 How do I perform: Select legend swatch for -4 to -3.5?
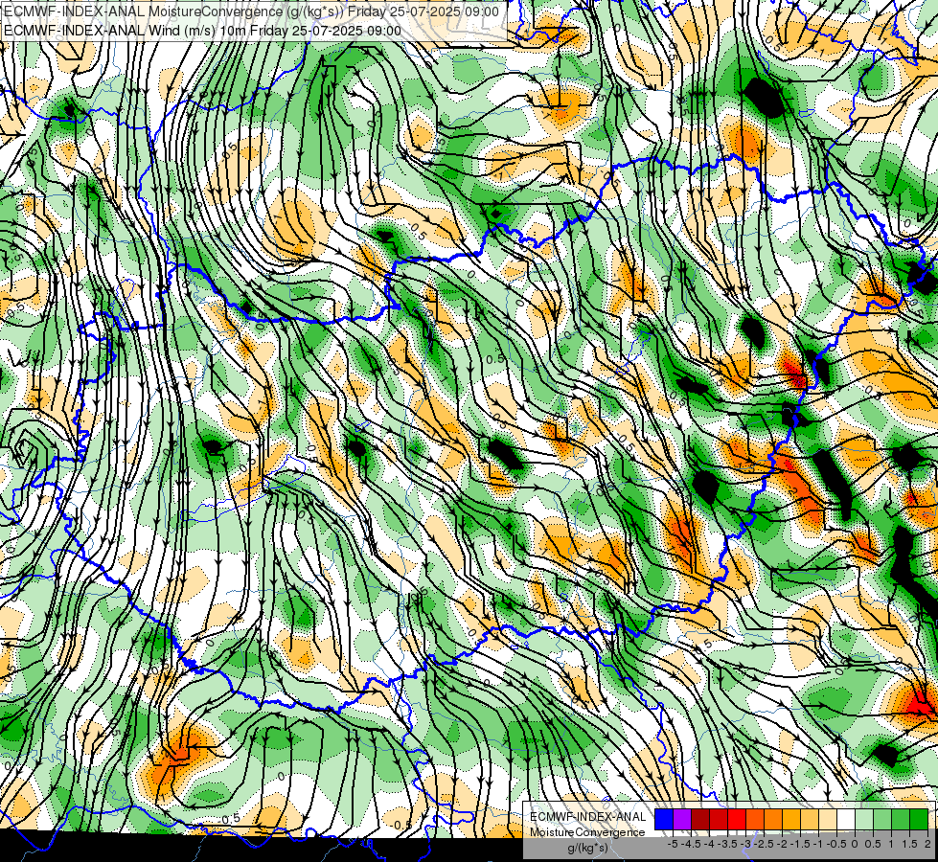(719, 820)
